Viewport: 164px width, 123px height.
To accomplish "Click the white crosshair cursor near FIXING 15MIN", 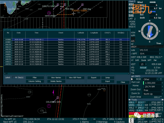I will (x=74, y=14).
